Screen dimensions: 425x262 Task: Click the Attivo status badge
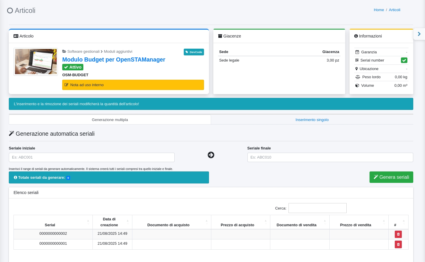pos(73,67)
